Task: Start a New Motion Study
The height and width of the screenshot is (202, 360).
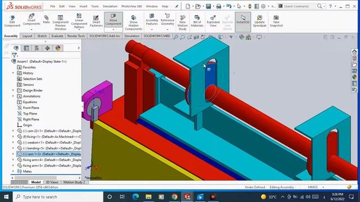Action: (182, 22)
